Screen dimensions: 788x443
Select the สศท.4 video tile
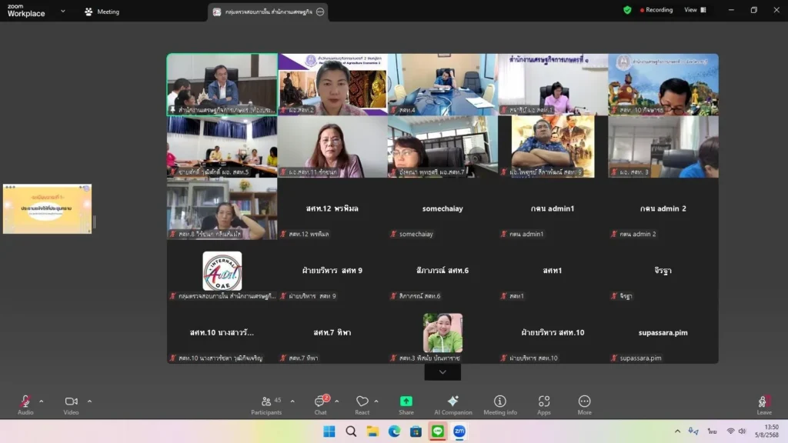[x=442, y=85]
